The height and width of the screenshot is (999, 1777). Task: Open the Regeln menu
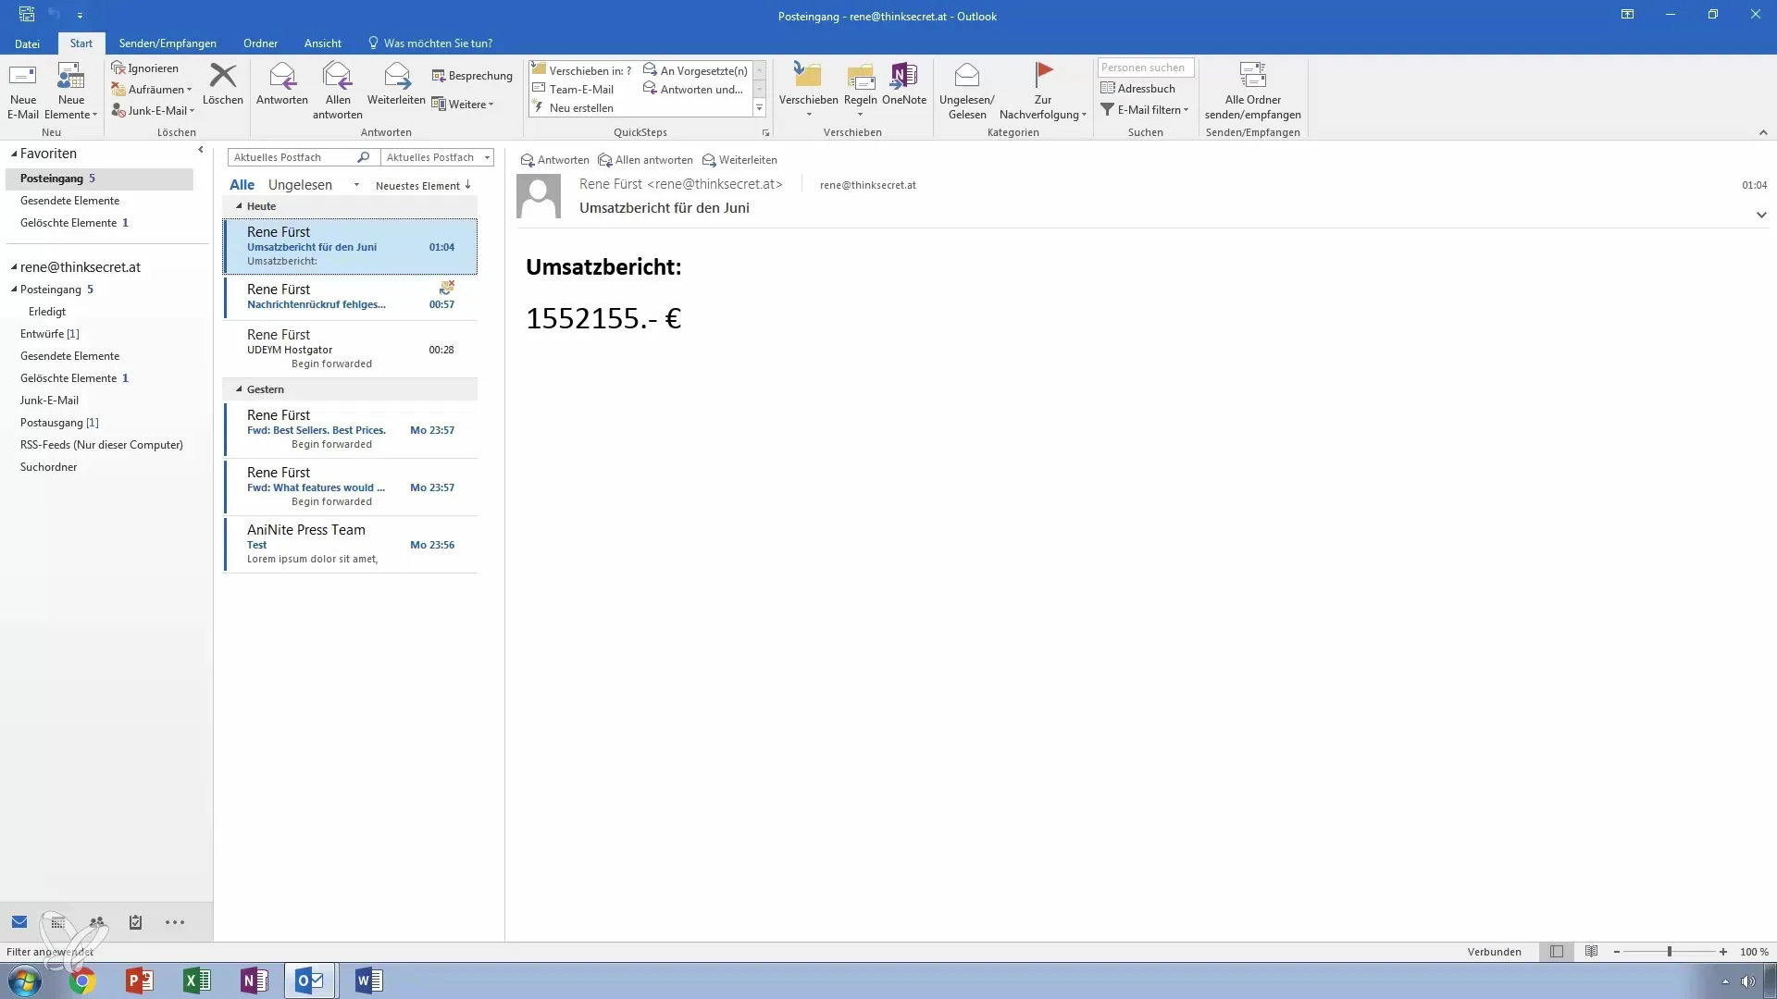[x=860, y=91]
